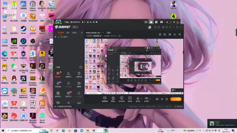237x133 pixels.
Task: Open the layout panel icon in header
Action: coord(170,34)
